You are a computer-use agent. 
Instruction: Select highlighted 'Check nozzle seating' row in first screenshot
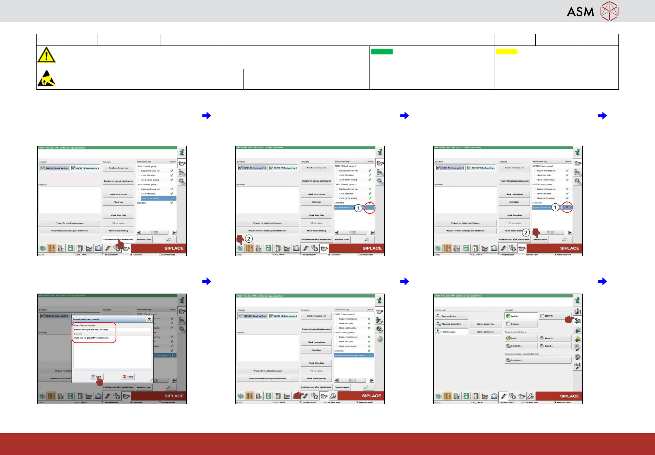pyautogui.click(x=158, y=198)
